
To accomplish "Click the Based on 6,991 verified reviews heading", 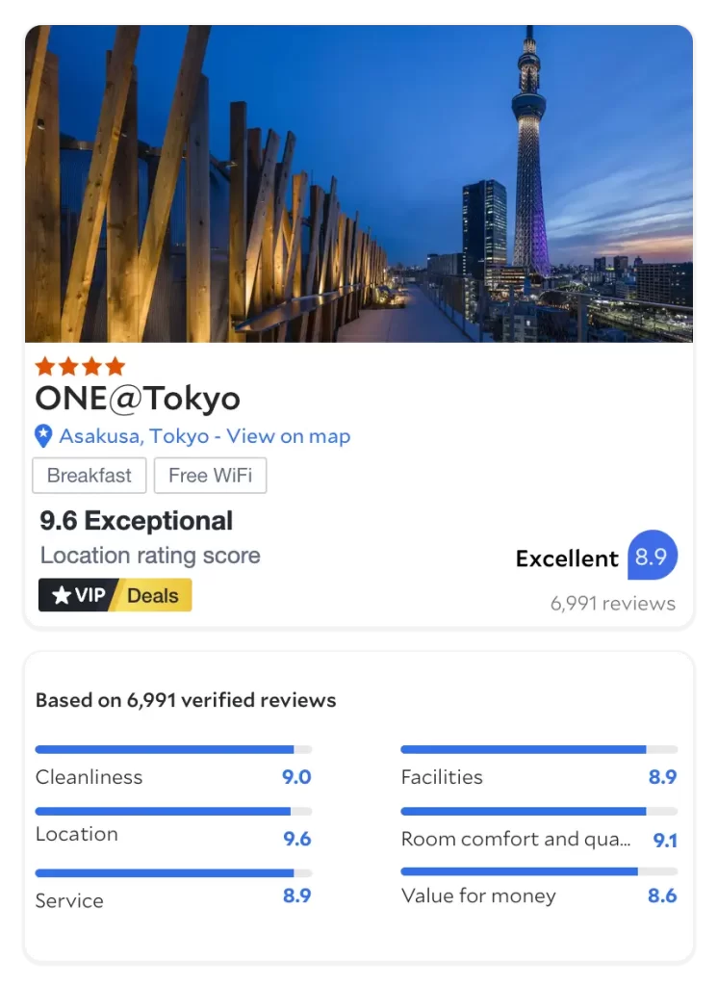I will pyautogui.click(x=186, y=700).
